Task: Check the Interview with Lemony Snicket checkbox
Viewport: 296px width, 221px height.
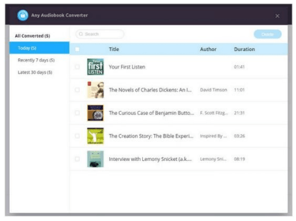Action: click(77, 159)
